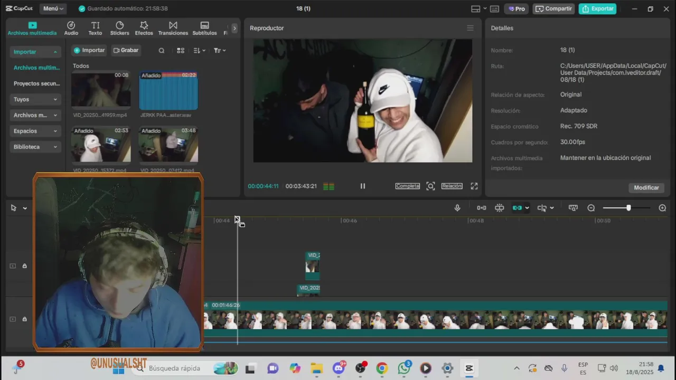Toggle the main track magnet
Screen dimensions: 676x380
point(482,208)
